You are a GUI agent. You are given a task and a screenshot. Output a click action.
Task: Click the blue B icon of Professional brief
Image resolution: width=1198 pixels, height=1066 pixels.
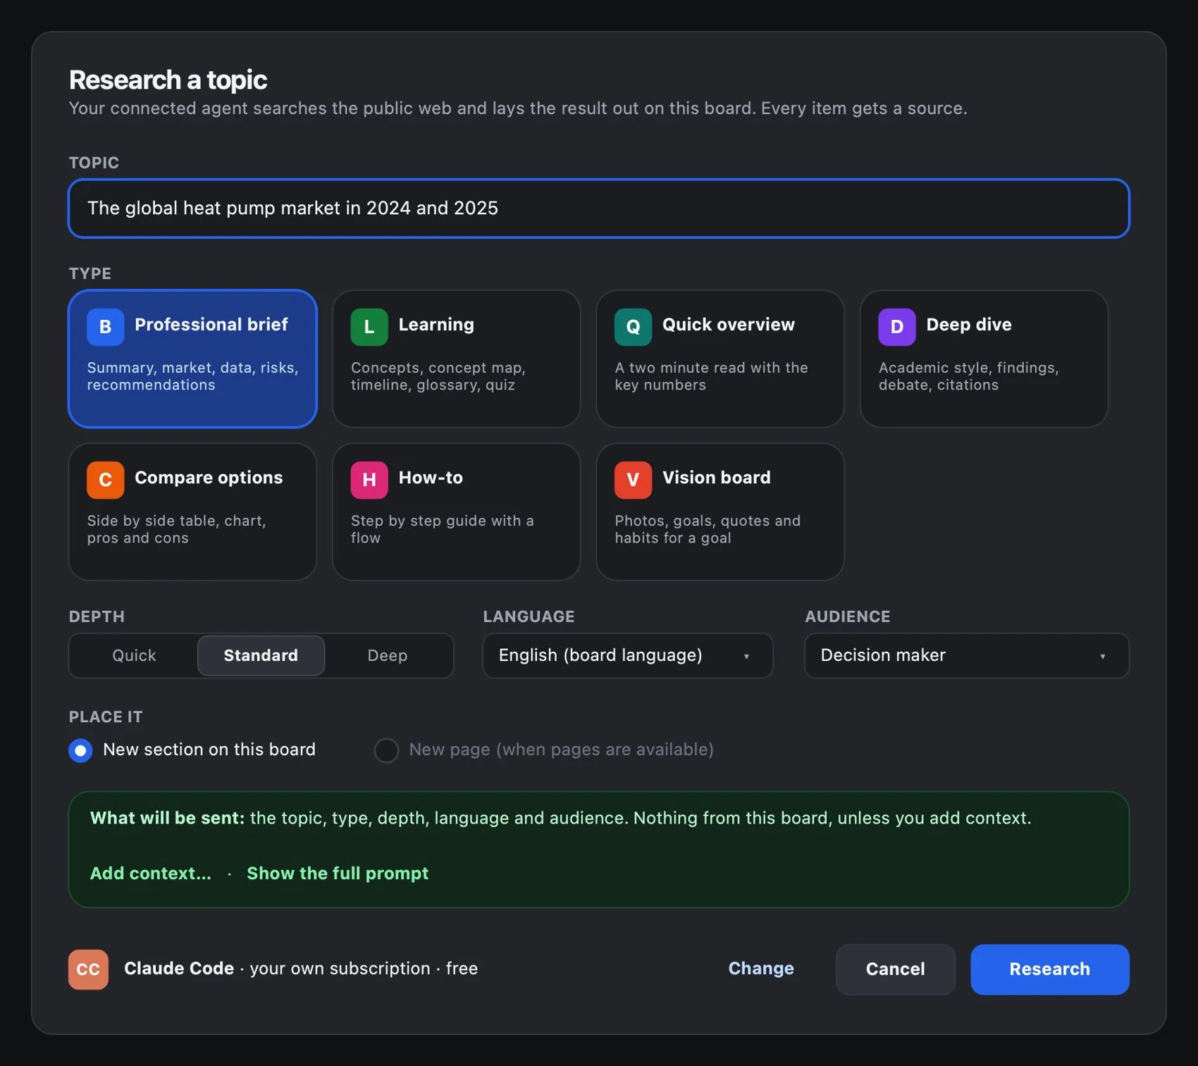pos(105,327)
